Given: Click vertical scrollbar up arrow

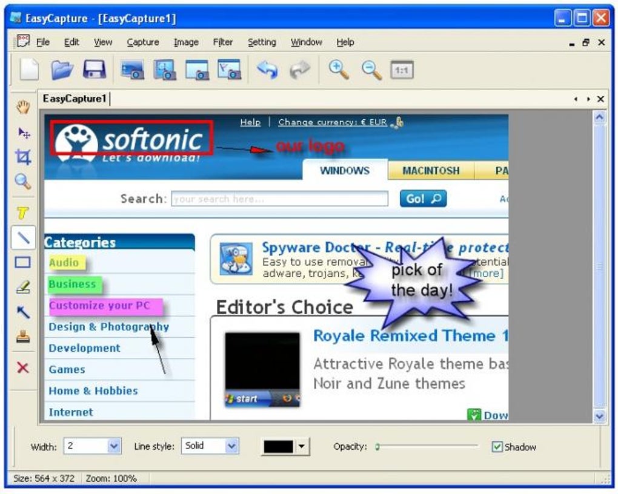Looking at the screenshot, I should click(x=599, y=117).
